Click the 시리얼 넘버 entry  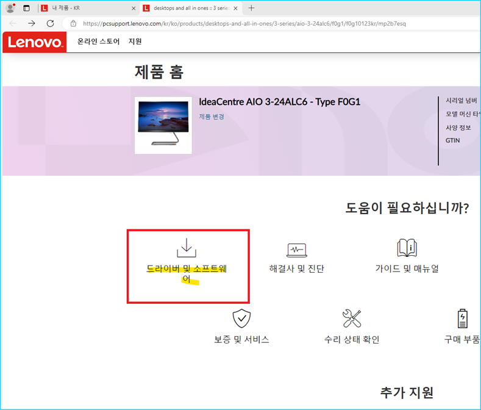click(461, 101)
